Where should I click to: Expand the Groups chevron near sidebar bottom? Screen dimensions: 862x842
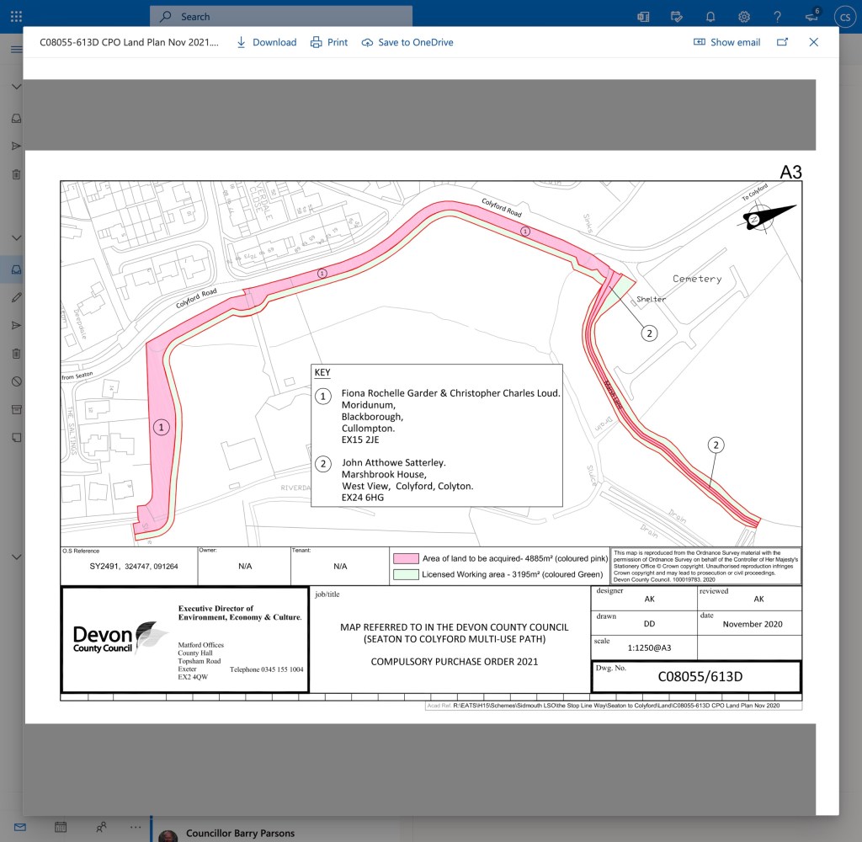pos(16,557)
